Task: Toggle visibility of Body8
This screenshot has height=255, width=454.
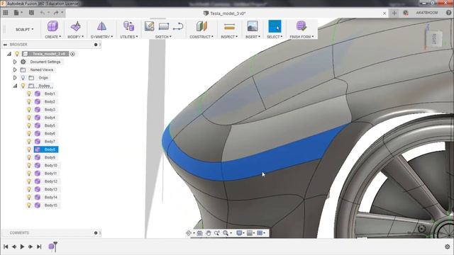Action: (x=29, y=149)
